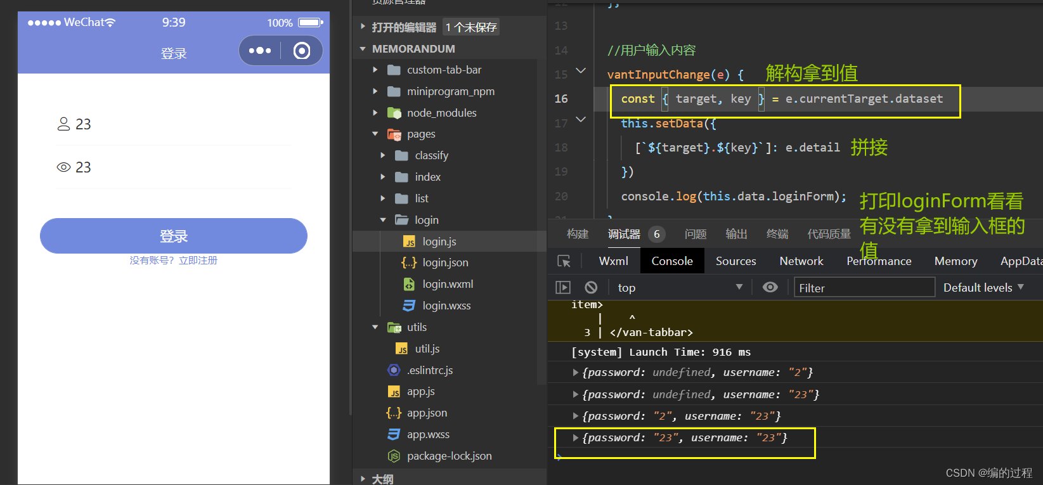Open app.json file
The height and width of the screenshot is (485, 1043).
coord(427,413)
